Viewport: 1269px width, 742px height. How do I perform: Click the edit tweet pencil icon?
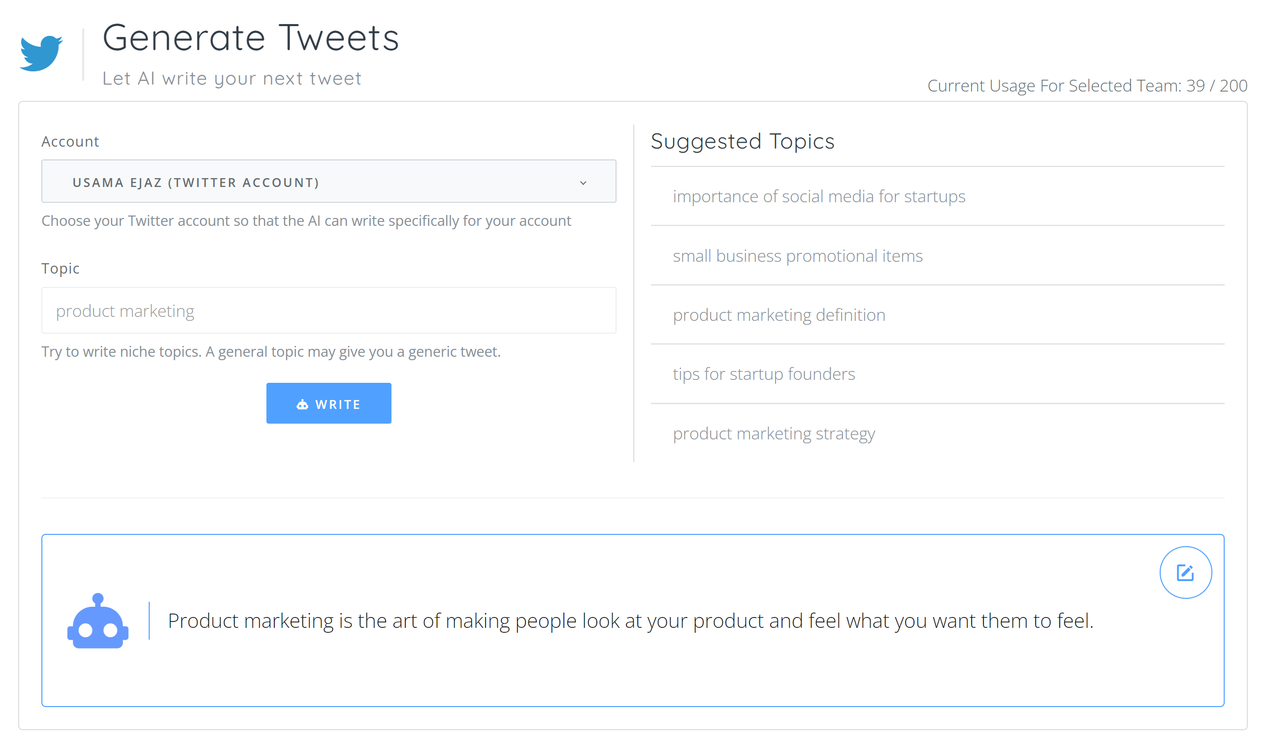(1185, 572)
